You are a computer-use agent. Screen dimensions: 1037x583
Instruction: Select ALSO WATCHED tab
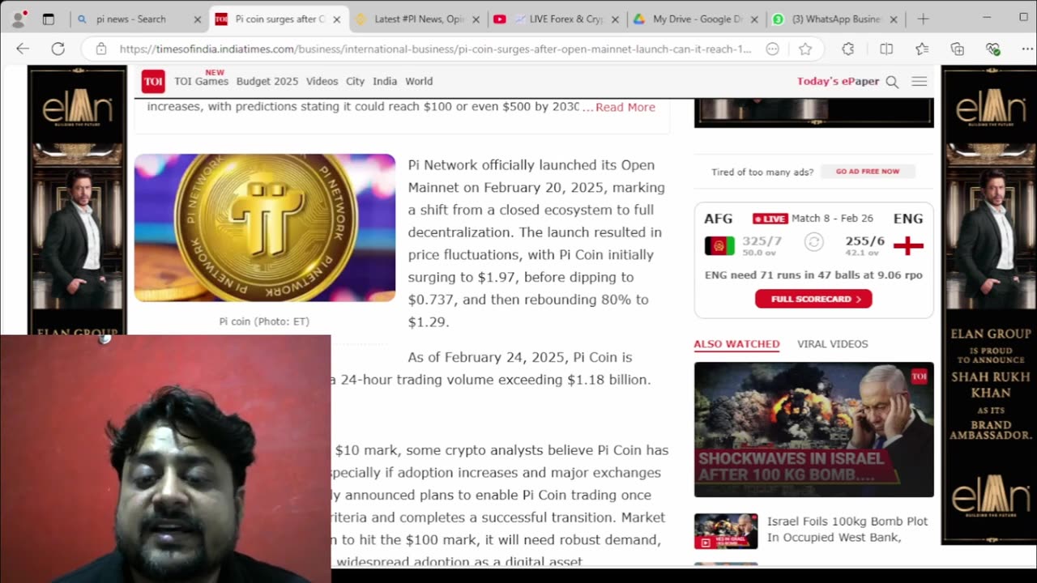coord(736,344)
